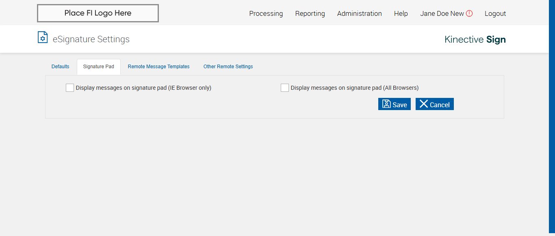
Task: Open the Help menu
Action: tap(401, 13)
